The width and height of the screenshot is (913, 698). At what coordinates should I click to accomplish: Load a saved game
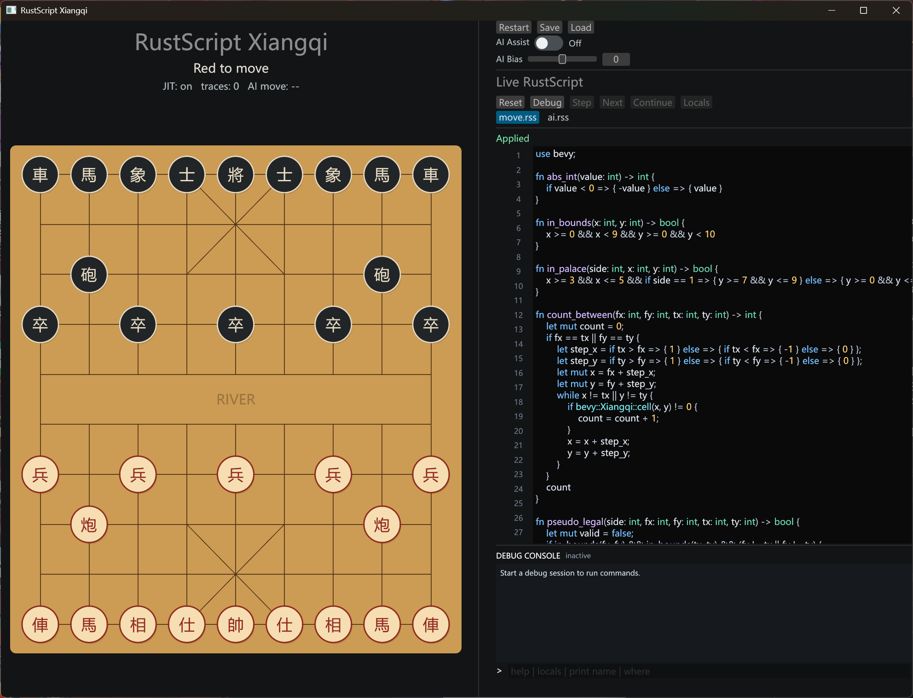click(581, 28)
